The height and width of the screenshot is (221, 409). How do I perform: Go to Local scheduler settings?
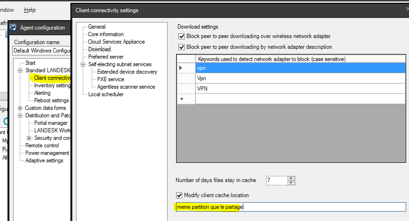106,94
